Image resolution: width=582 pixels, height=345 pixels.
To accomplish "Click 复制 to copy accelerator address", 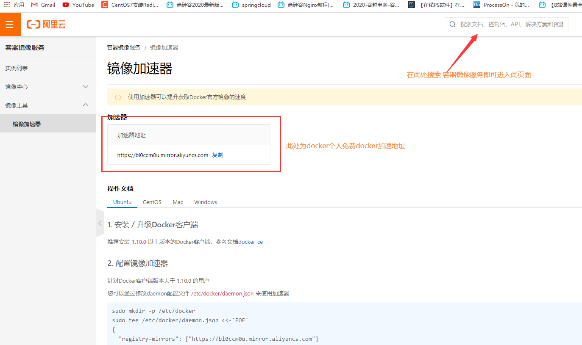I will click(x=217, y=155).
